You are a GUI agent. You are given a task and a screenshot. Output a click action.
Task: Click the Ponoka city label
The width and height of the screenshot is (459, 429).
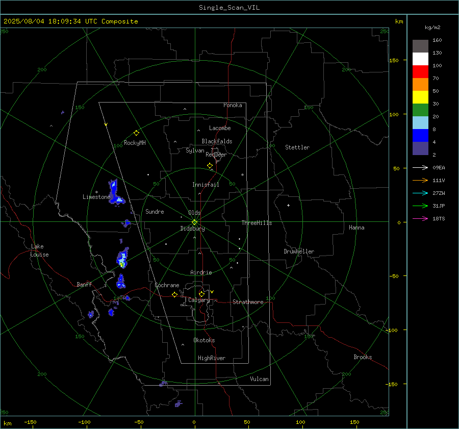point(233,105)
